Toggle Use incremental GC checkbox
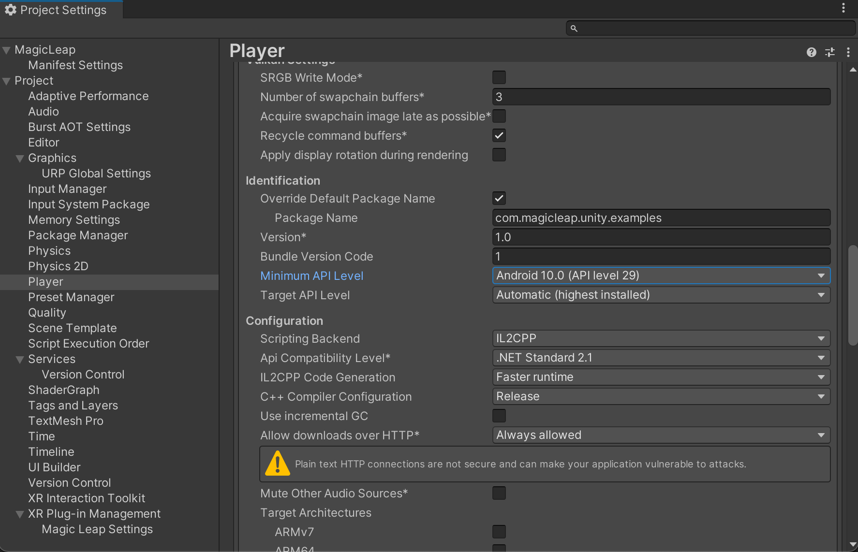858x552 pixels. click(x=499, y=416)
